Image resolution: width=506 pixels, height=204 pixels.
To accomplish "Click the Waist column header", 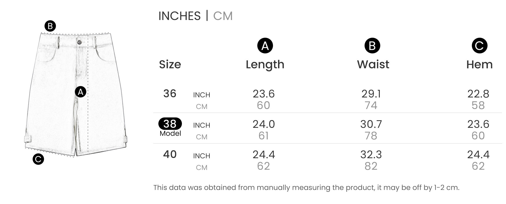I will [x=373, y=64].
